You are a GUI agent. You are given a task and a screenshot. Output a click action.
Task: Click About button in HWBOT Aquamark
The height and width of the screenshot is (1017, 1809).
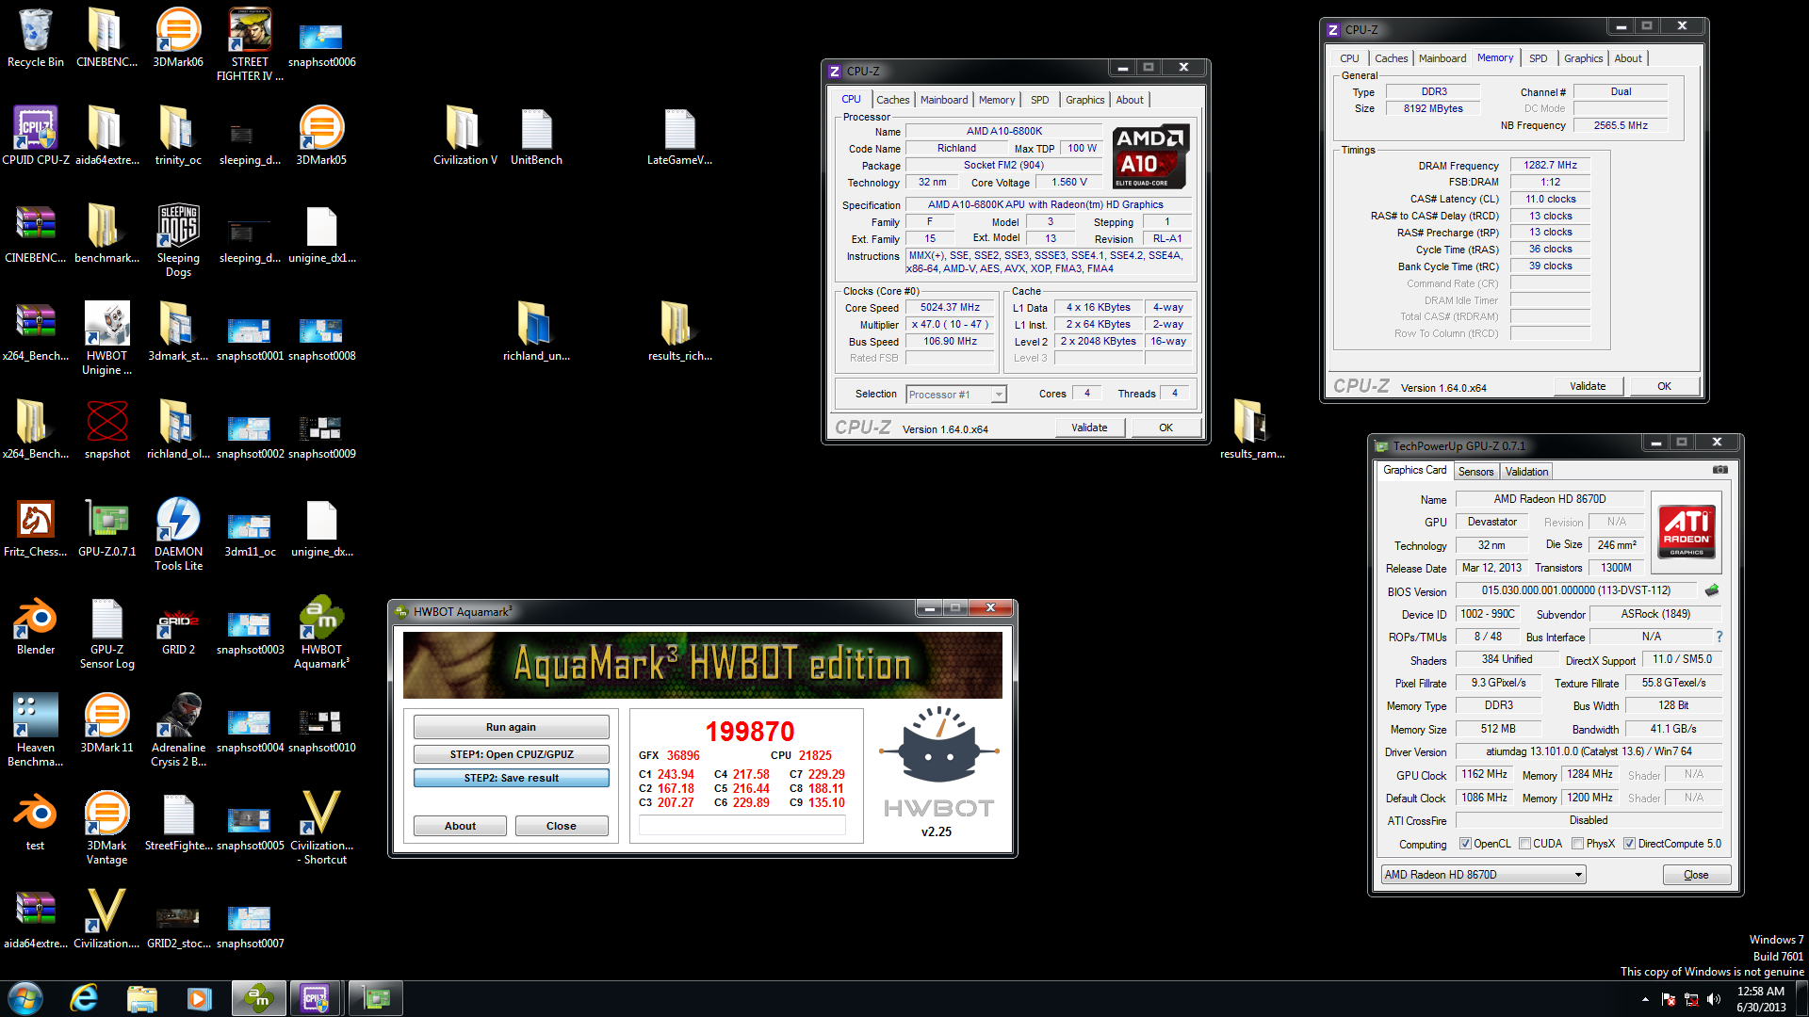point(460,826)
